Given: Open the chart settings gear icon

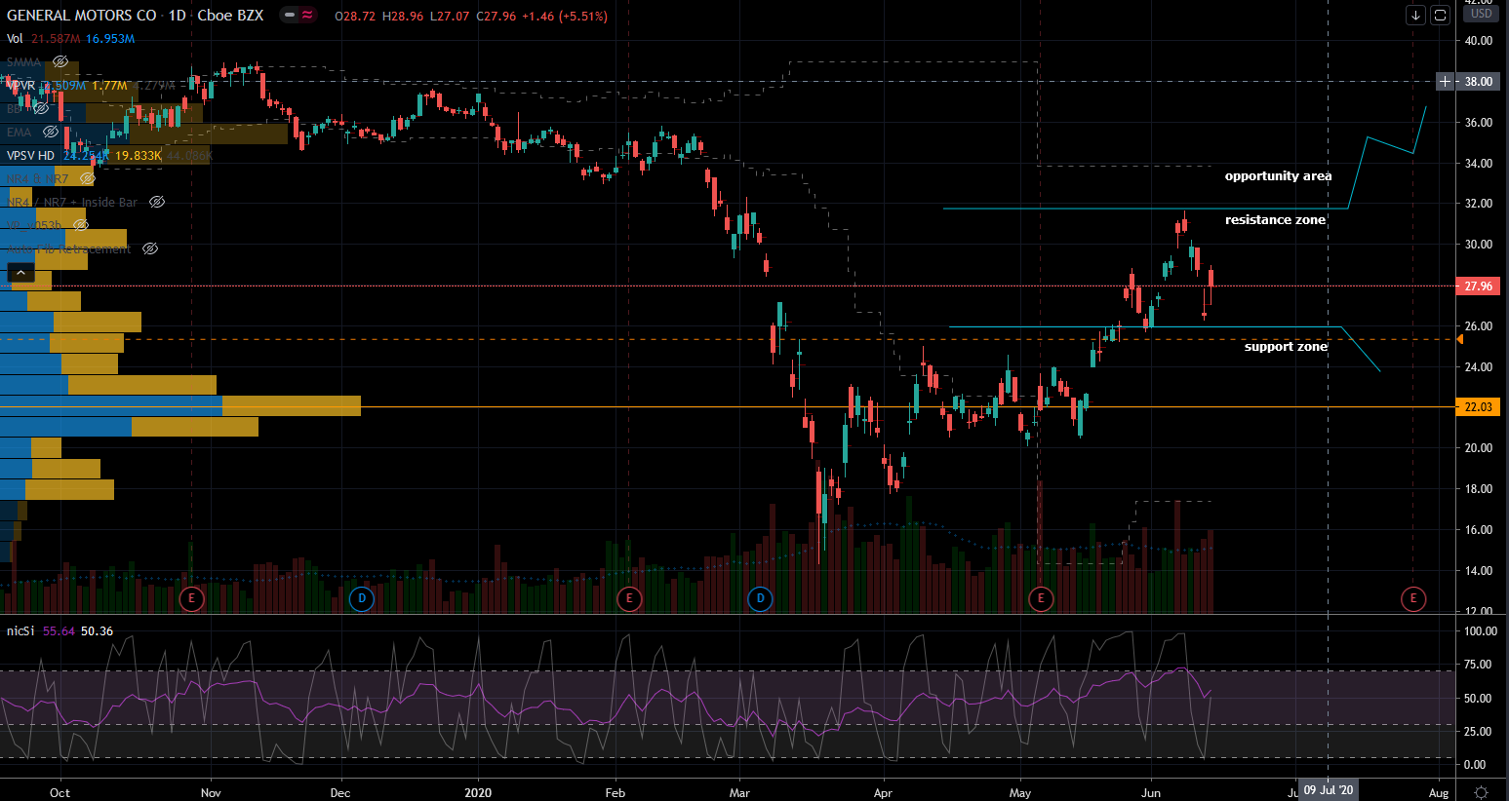Looking at the screenshot, I should [1481, 792].
